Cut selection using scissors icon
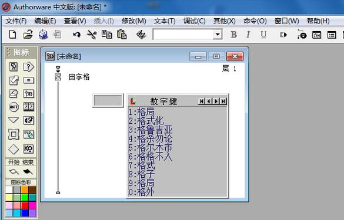Screen dimensions: 344x220 92,35
